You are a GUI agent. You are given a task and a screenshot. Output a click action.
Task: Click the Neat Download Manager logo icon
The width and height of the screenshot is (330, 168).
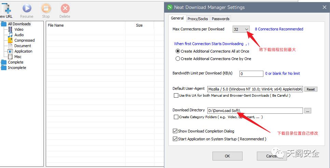point(170,8)
